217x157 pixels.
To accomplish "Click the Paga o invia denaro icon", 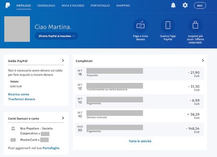I will tap(141, 26).
